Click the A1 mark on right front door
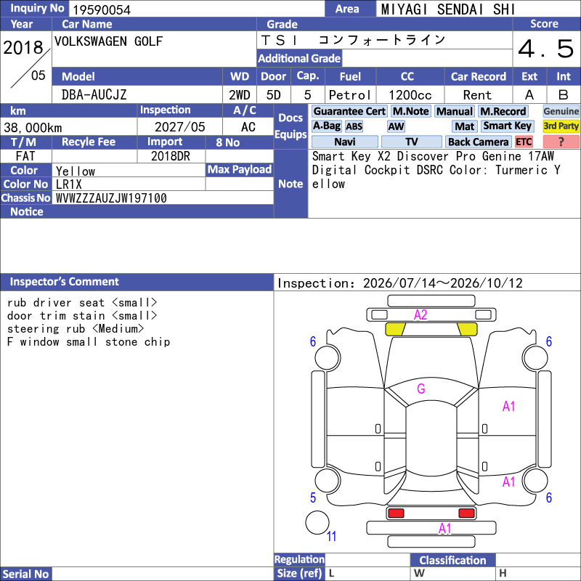 point(509,407)
